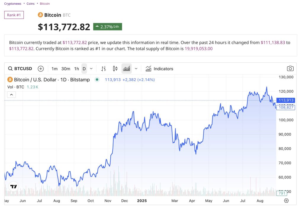Open the symbol search magnifier
Screen dimensions: 303x209
tap(10, 69)
